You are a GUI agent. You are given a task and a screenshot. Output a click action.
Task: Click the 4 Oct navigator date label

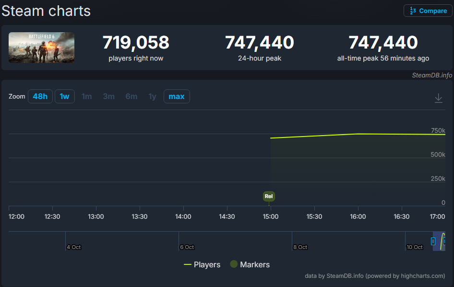(74, 247)
